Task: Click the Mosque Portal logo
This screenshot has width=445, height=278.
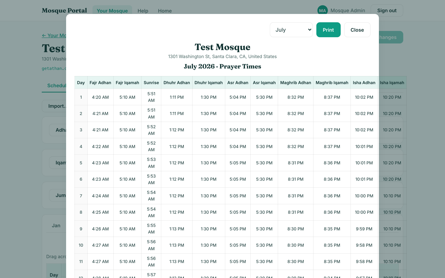Action: point(64,11)
